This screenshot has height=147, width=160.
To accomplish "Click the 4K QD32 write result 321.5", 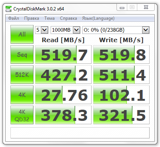I will click(x=121, y=115).
